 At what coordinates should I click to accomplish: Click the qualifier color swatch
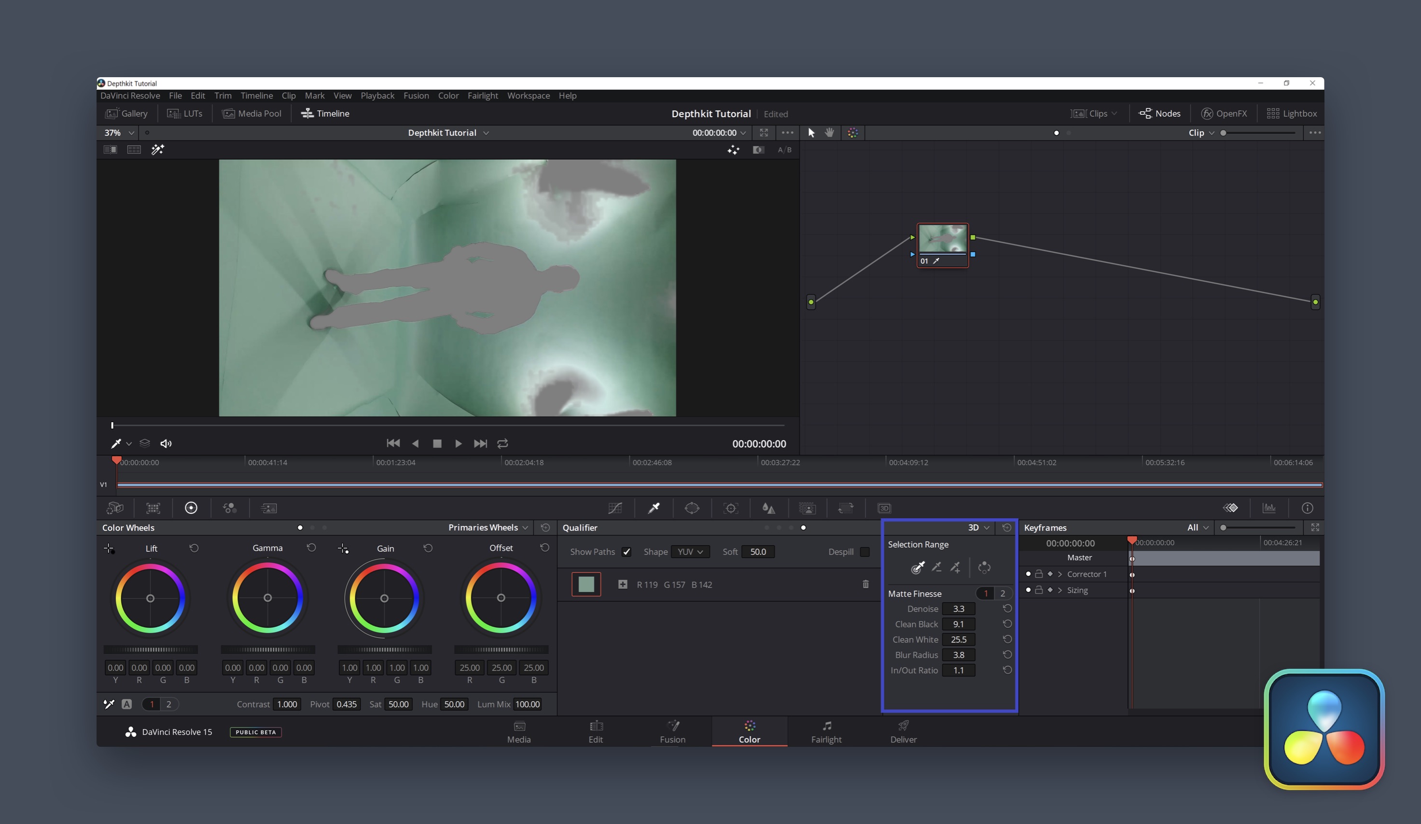[x=586, y=584]
